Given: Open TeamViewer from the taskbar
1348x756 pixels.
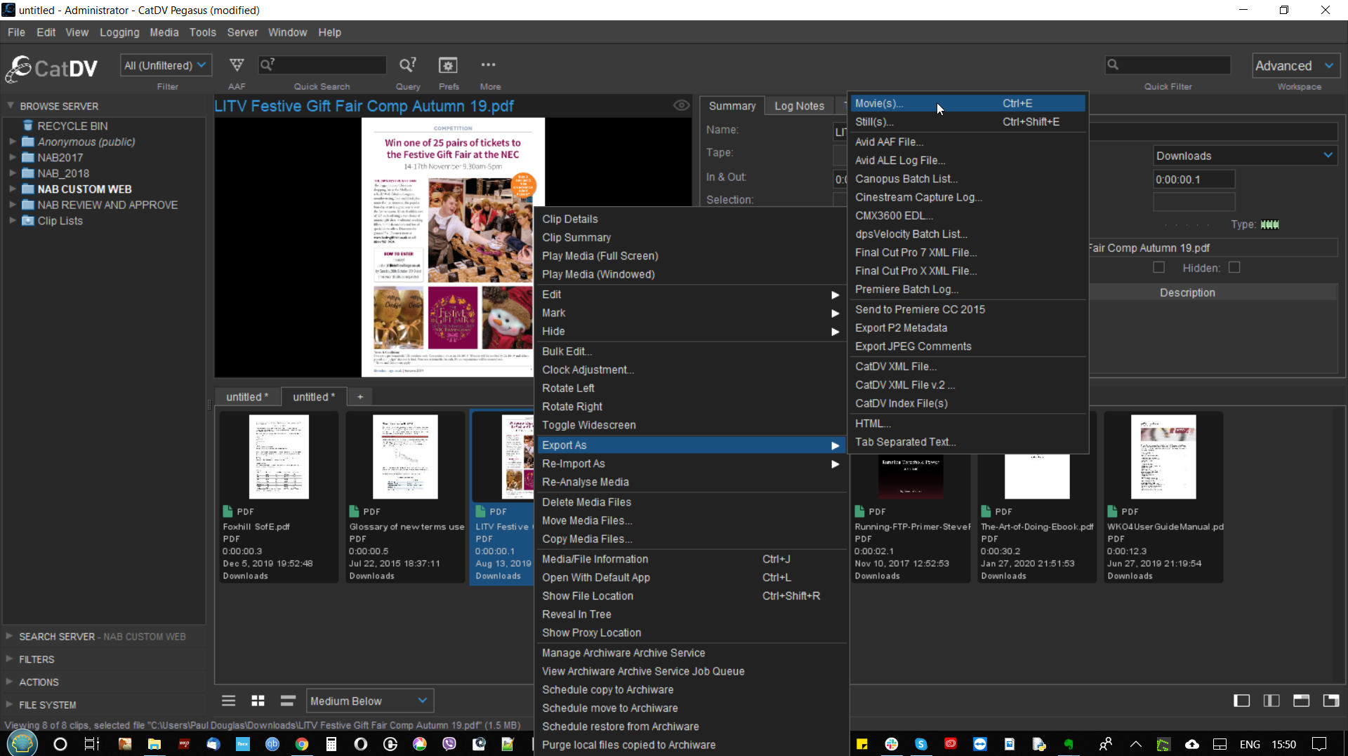Looking at the screenshot, I should (x=980, y=744).
